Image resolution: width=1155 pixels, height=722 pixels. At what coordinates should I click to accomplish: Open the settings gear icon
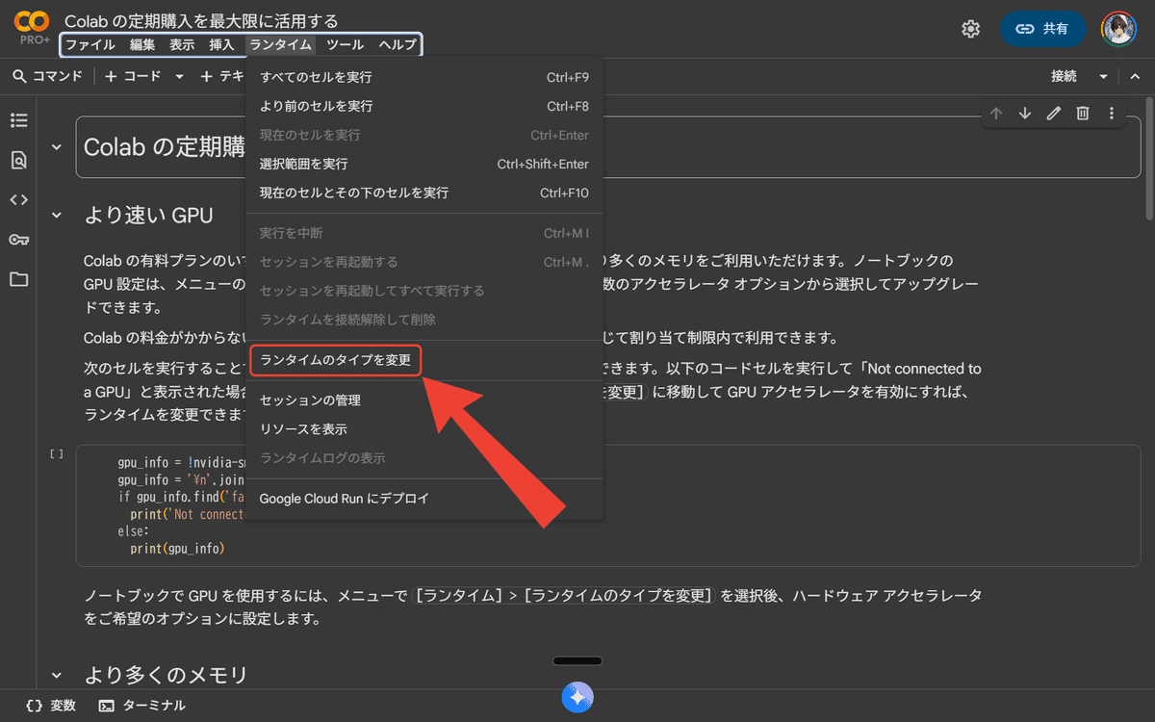point(970,29)
